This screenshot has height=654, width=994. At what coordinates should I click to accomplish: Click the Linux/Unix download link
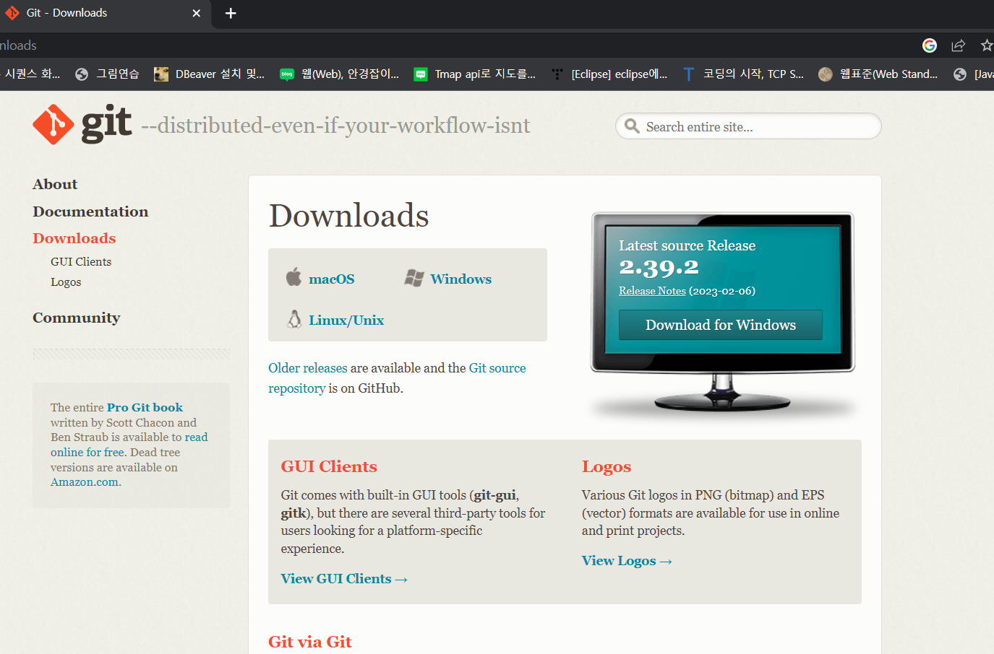346,320
